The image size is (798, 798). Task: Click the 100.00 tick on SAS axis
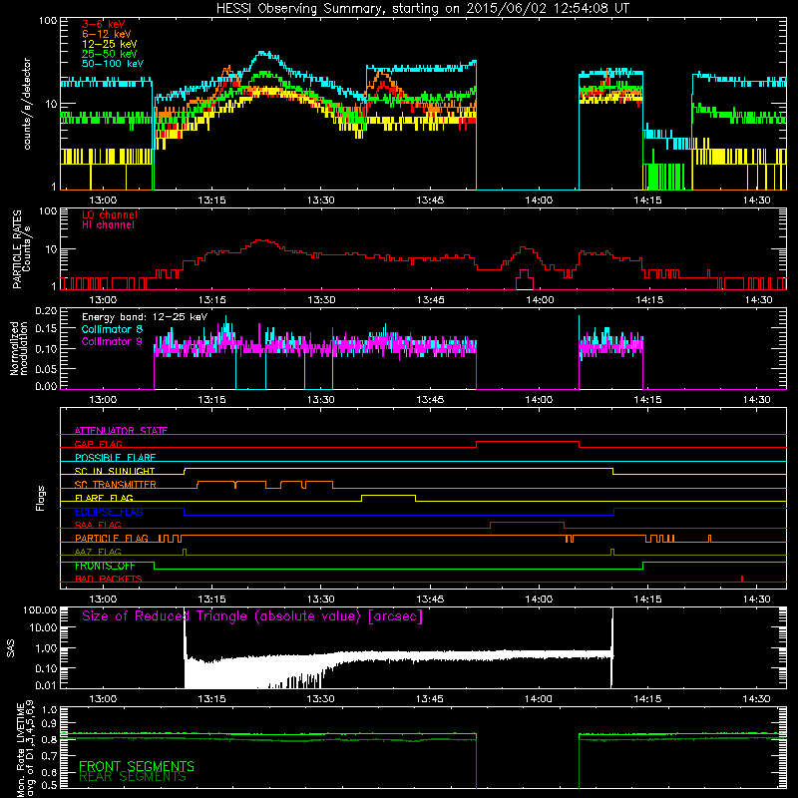pyautogui.click(x=40, y=609)
